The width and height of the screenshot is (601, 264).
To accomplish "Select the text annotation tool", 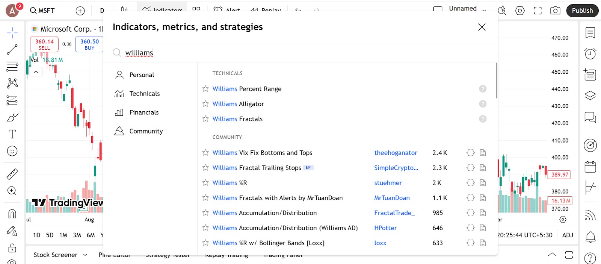I will (12, 134).
